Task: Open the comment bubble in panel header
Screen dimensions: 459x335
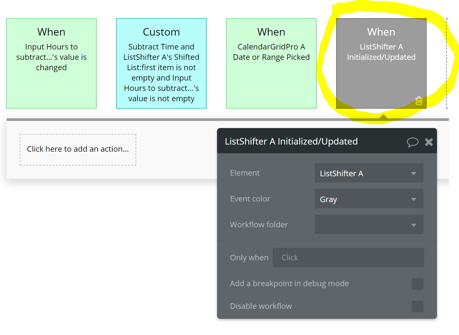Action: pos(412,142)
